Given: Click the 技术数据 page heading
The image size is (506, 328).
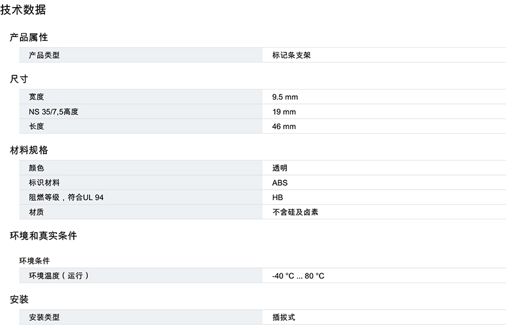Looking at the screenshot, I should click(23, 10).
